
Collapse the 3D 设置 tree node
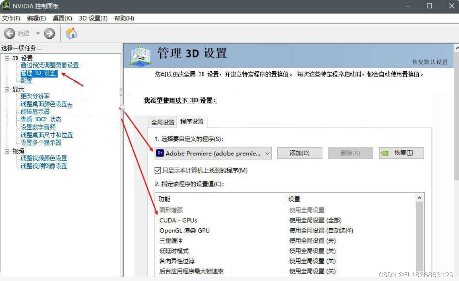coord(7,58)
